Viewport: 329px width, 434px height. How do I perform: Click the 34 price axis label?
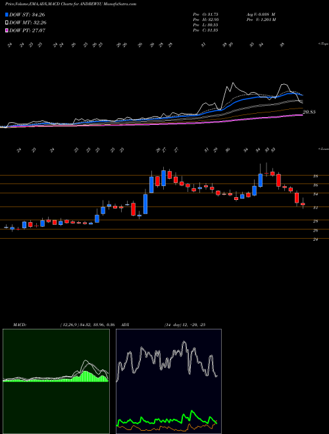(315, 194)
